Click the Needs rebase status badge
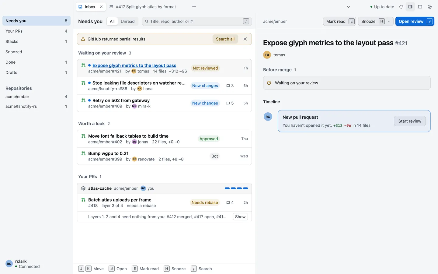The height and width of the screenshot is (274, 438). click(x=205, y=203)
